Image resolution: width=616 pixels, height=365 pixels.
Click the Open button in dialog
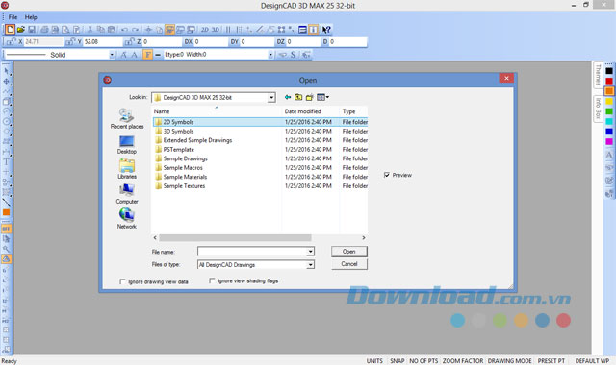(x=348, y=252)
